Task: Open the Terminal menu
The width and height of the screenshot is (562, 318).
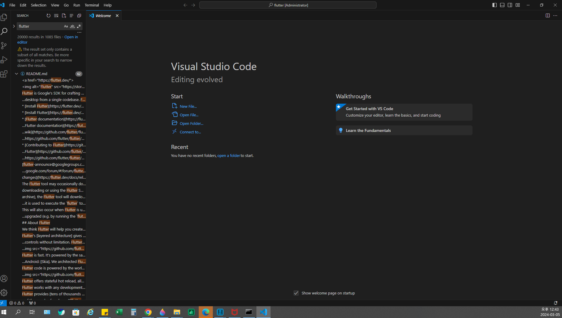Action: [92, 5]
